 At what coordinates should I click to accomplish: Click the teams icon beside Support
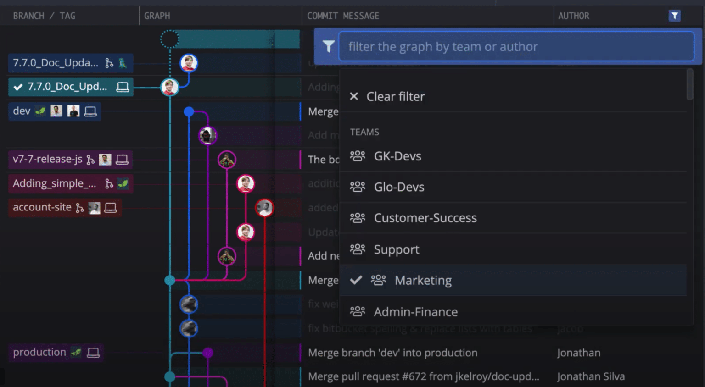pos(358,249)
